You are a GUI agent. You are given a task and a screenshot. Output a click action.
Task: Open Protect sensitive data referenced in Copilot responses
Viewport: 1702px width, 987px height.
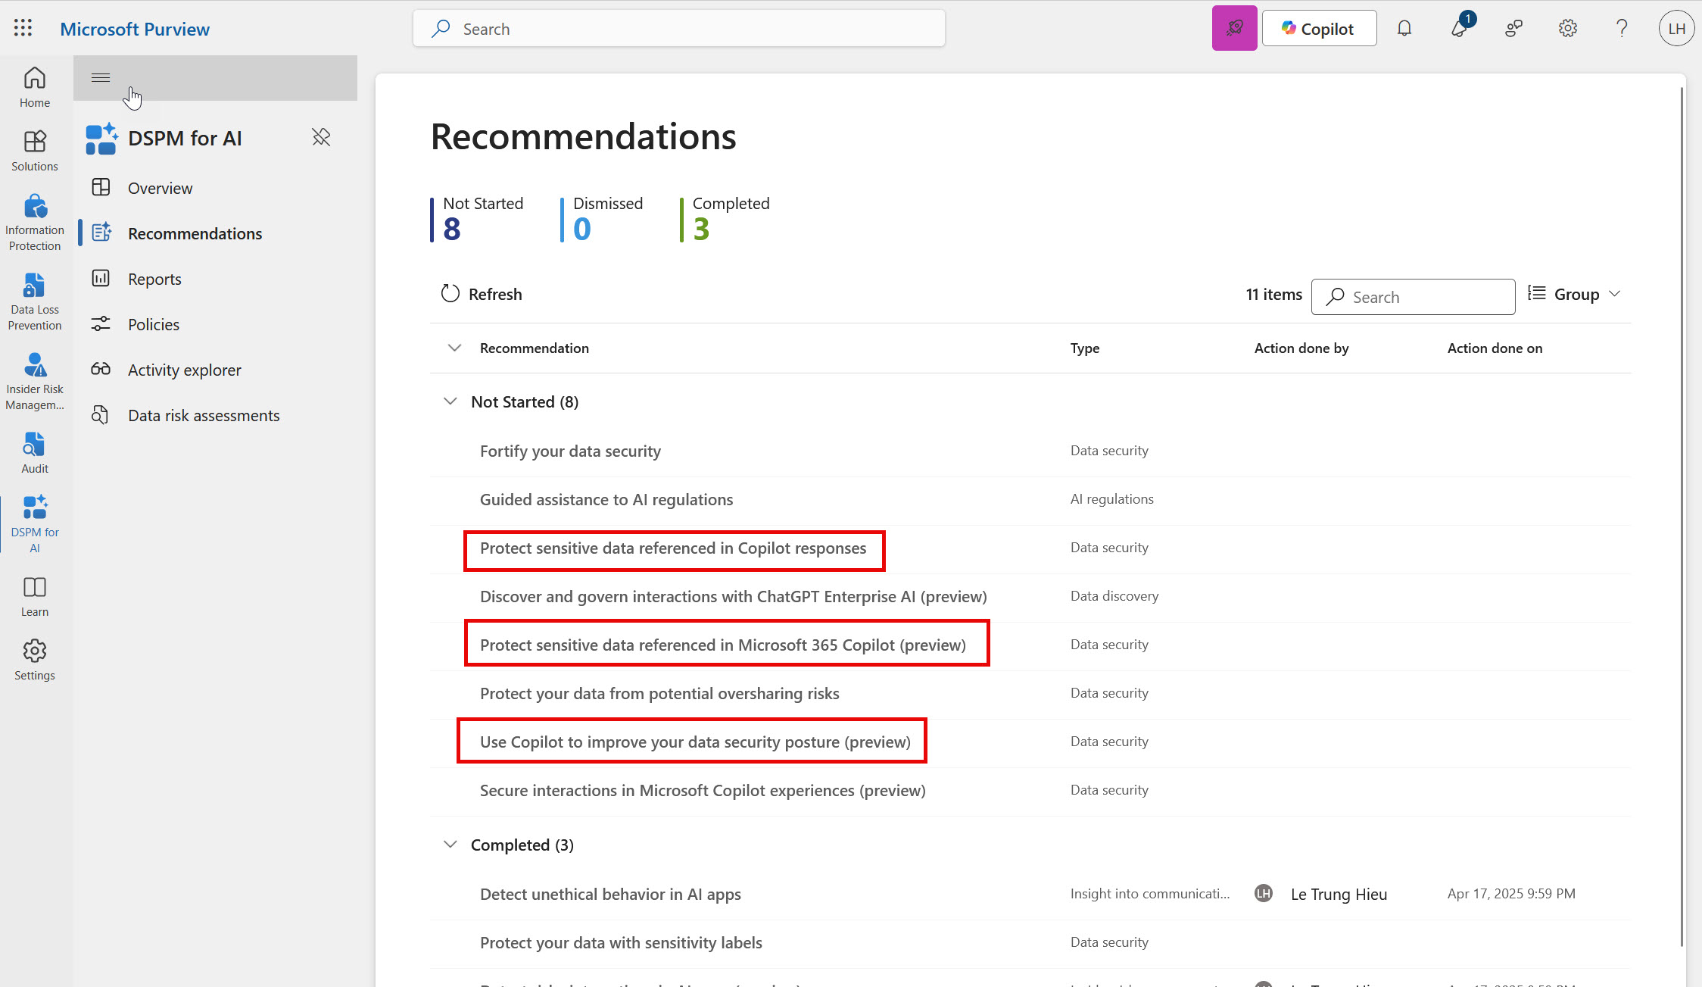click(673, 548)
